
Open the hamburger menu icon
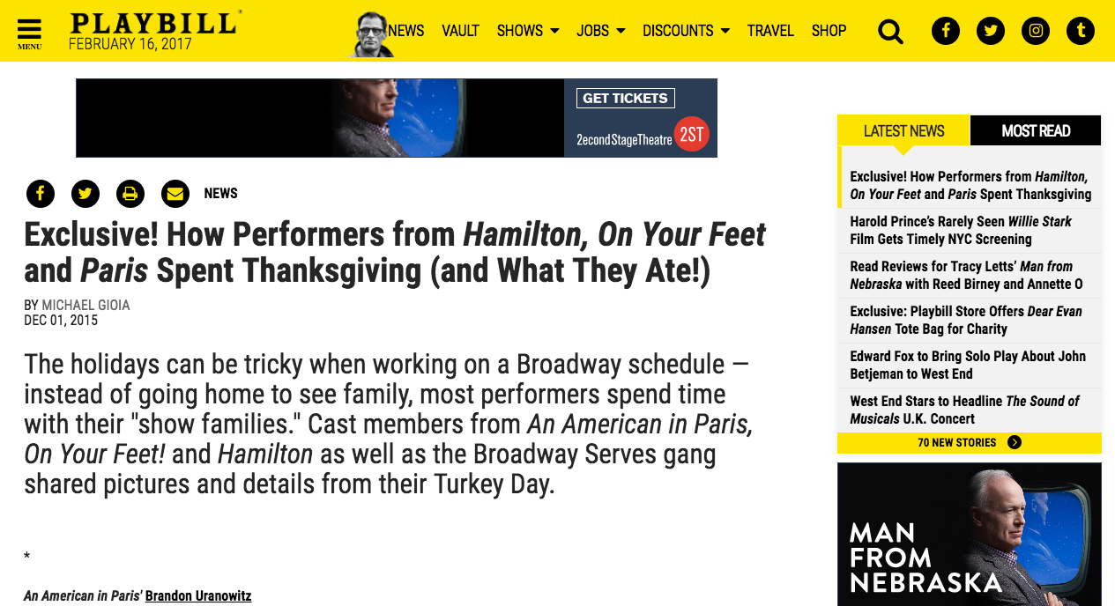tap(29, 32)
